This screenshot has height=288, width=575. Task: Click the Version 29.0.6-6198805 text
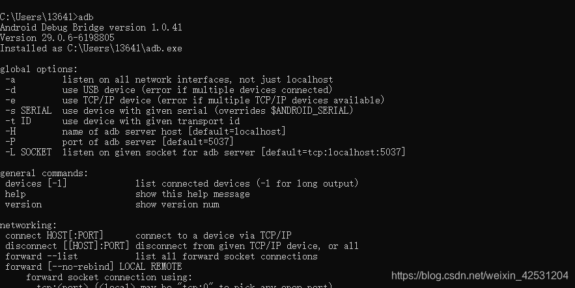(x=57, y=38)
